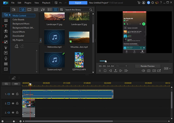Click the timeline zoom slider handle
Viewport: 174px width, 123px height.
[x=14, y=121]
